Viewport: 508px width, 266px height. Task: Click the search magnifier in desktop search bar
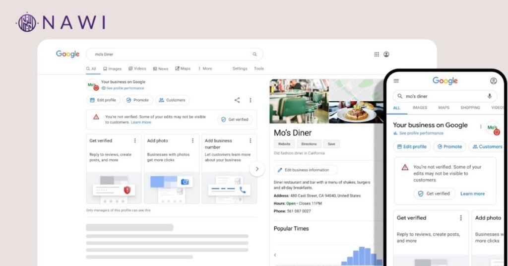click(254, 54)
